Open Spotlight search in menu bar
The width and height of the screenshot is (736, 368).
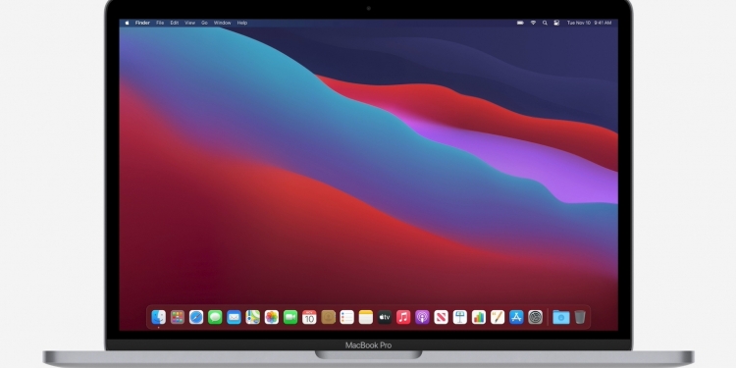coord(545,23)
